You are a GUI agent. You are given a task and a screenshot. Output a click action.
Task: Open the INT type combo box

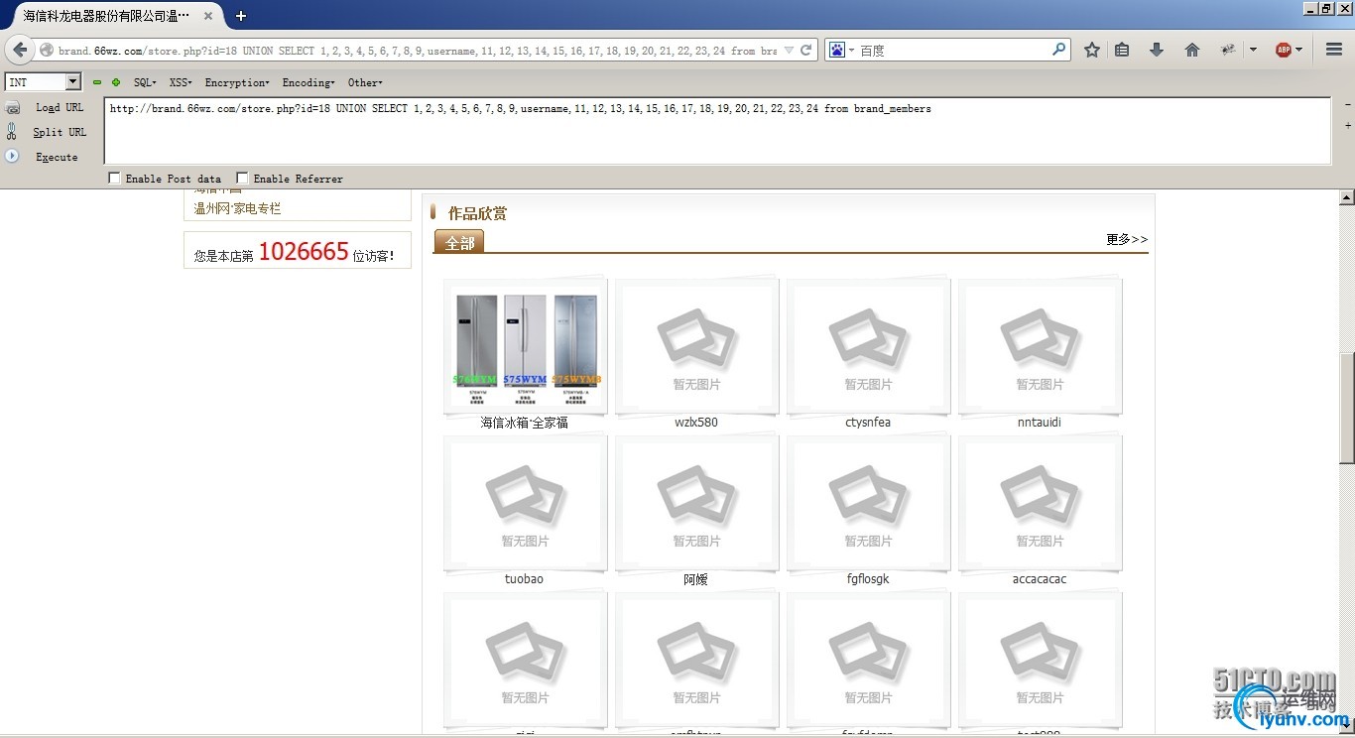44,82
